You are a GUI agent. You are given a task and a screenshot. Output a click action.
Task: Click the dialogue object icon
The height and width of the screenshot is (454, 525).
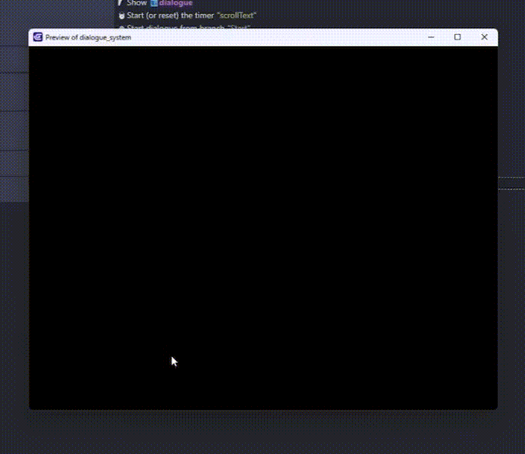pyautogui.click(x=154, y=3)
